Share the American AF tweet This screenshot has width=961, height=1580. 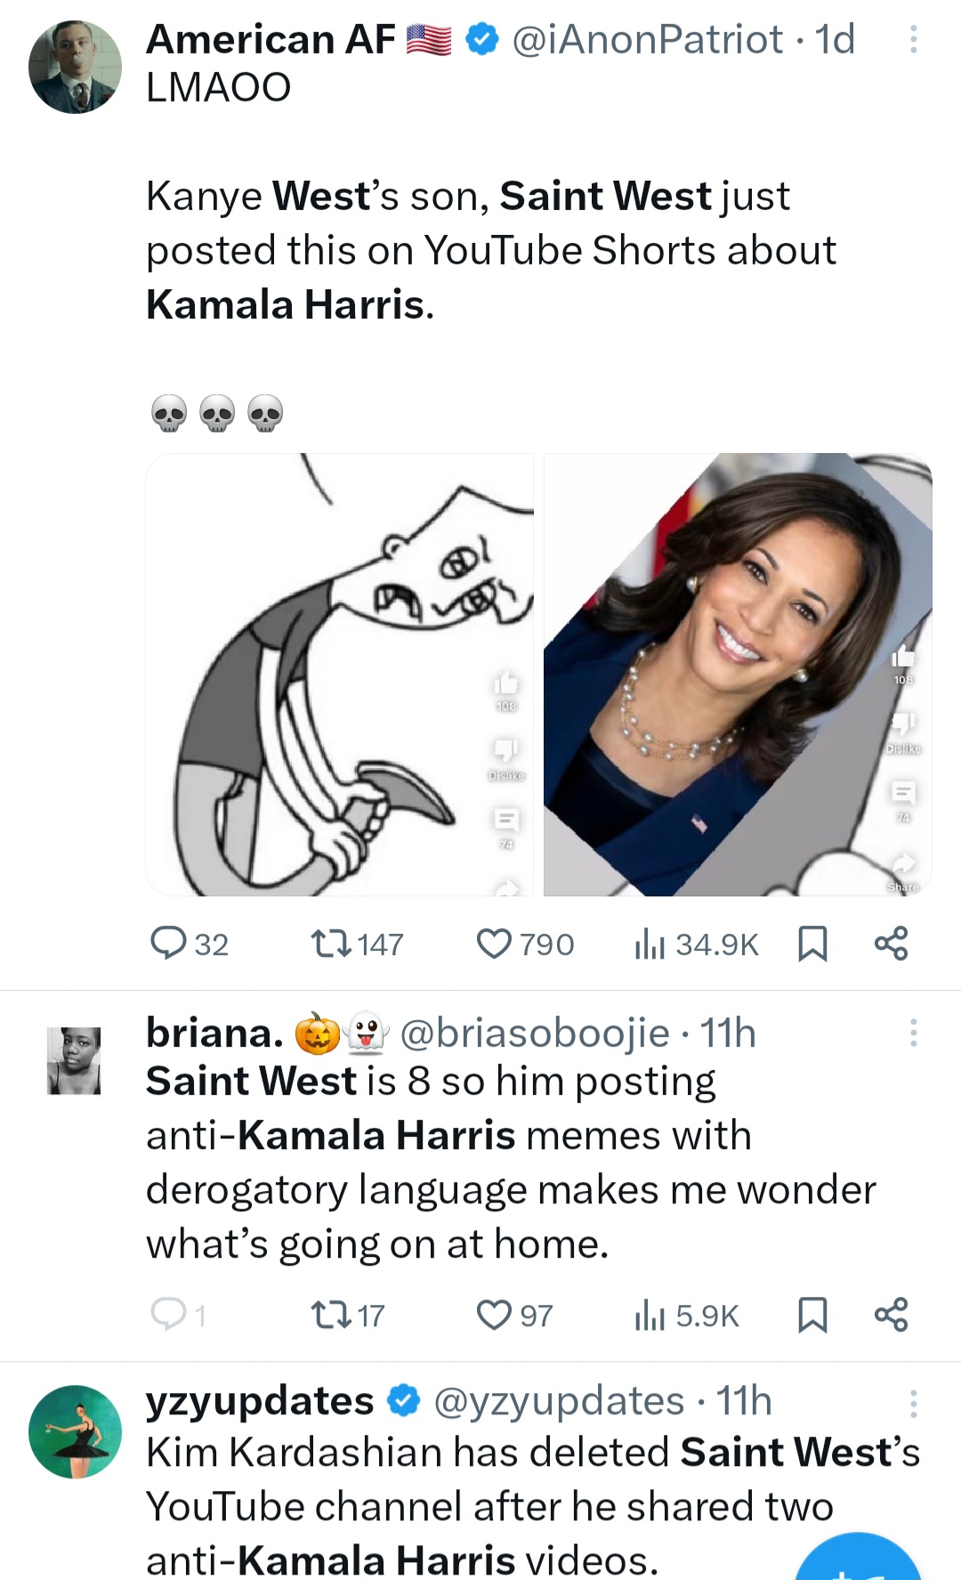(891, 944)
